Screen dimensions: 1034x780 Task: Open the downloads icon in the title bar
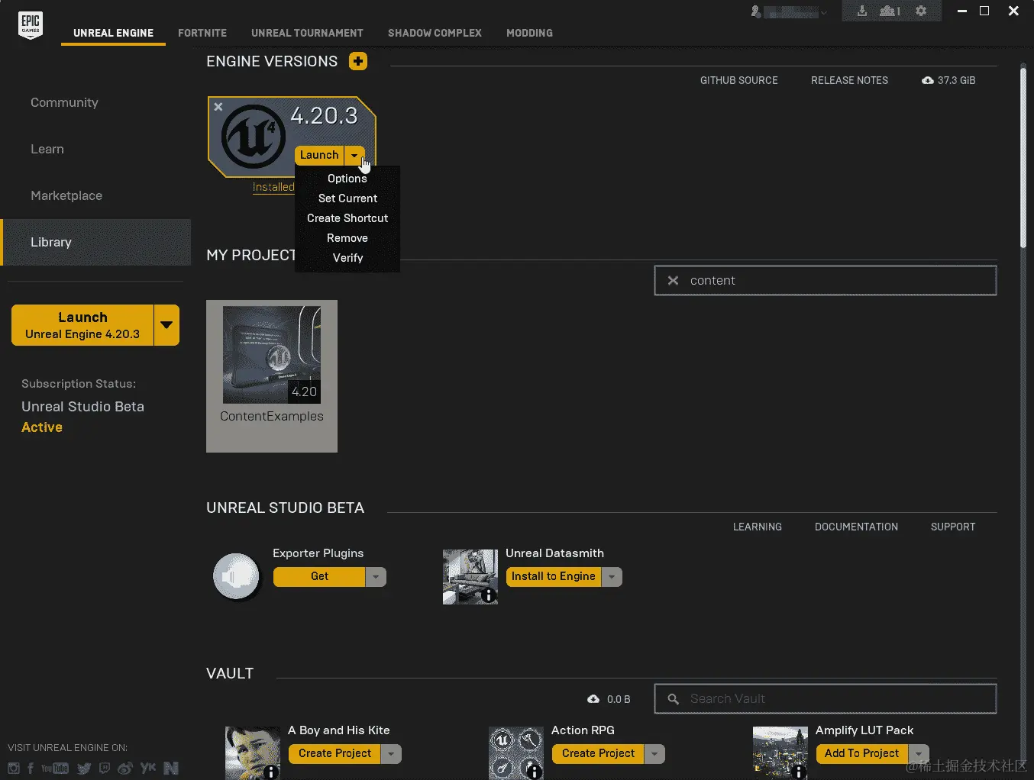click(862, 11)
